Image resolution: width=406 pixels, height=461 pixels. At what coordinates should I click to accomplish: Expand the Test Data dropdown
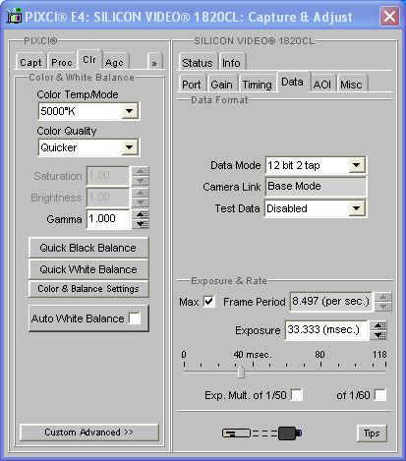point(357,208)
